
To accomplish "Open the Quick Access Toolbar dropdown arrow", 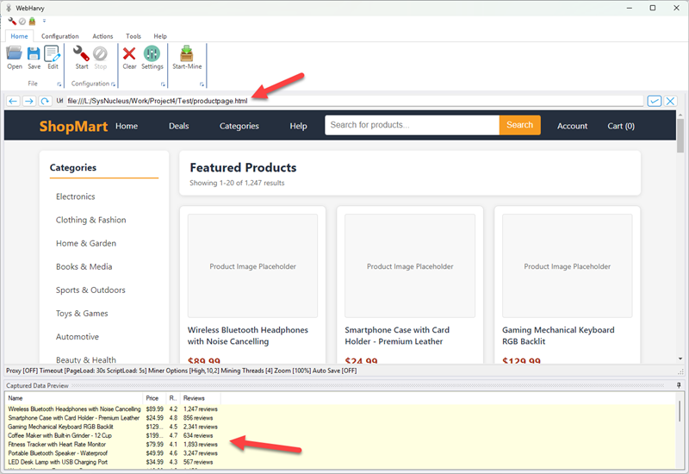I will (44, 21).
